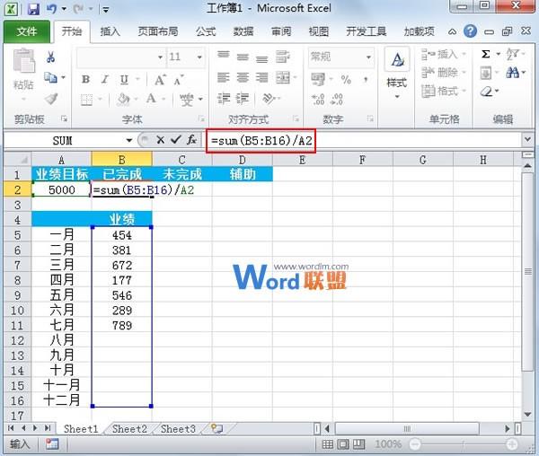Toggle Italic formatting button
539x456 pixels.
(x=102, y=79)
